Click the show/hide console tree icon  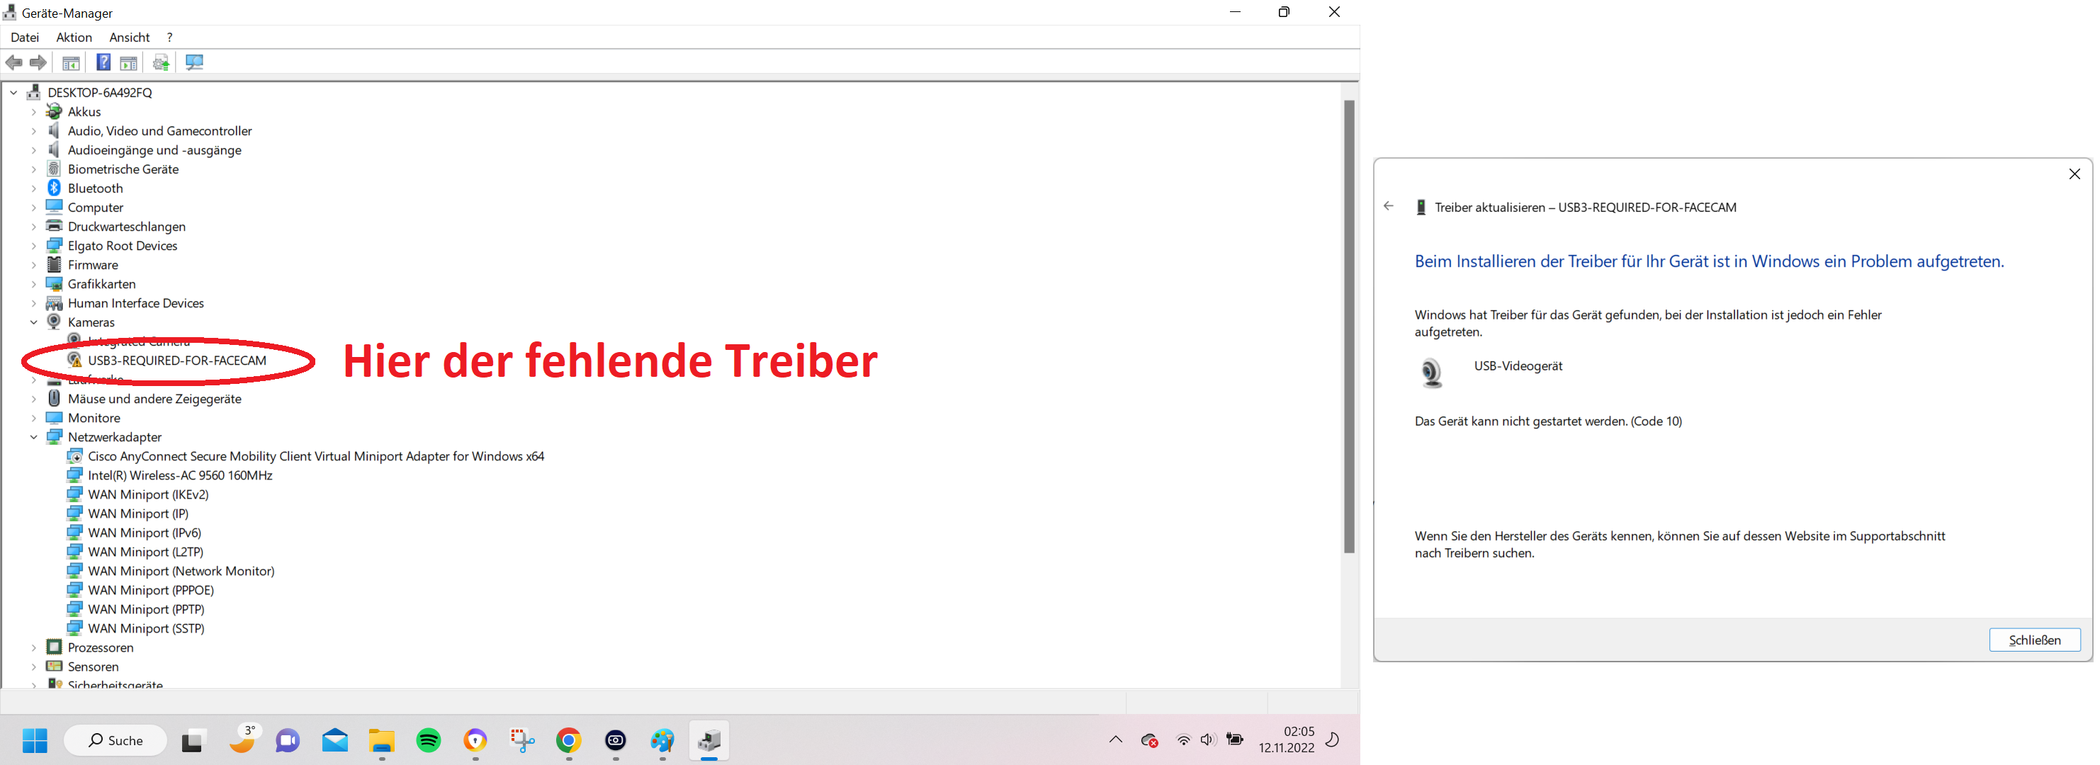click(71, 63)
